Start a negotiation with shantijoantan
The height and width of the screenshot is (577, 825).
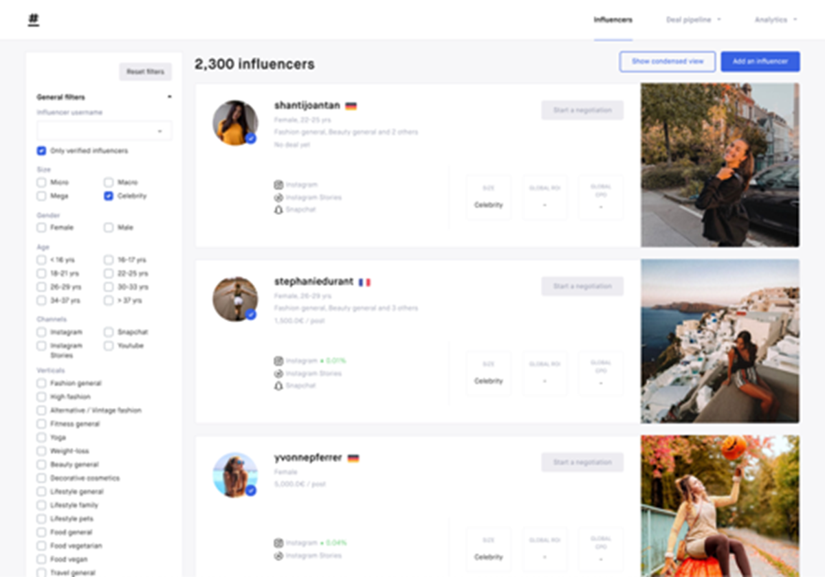[582, 111]
